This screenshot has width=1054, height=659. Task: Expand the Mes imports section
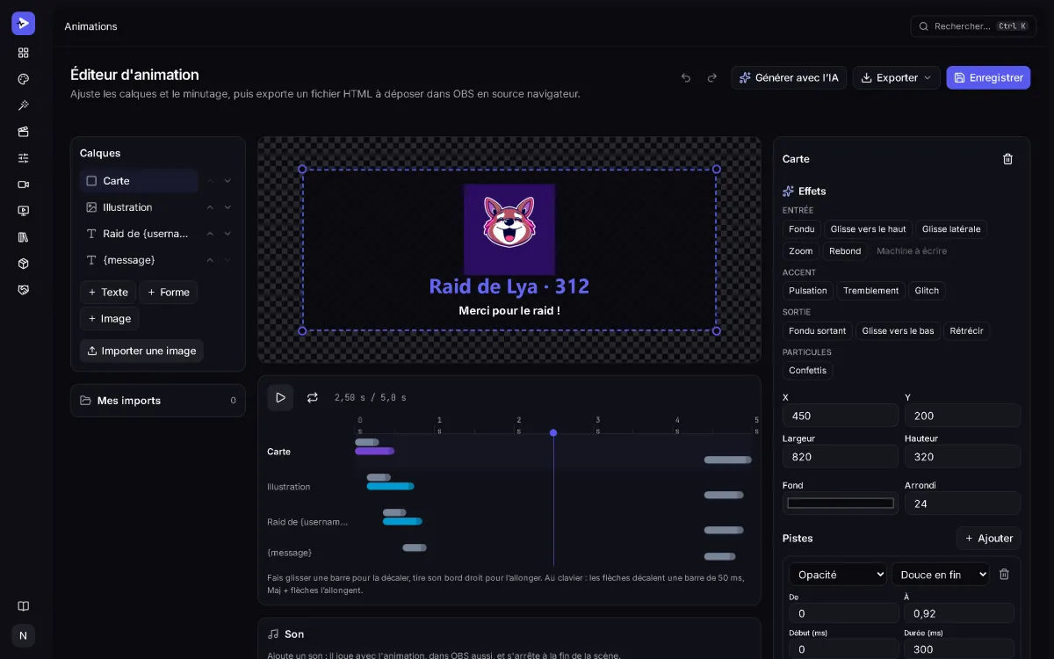tap(158, 401)
